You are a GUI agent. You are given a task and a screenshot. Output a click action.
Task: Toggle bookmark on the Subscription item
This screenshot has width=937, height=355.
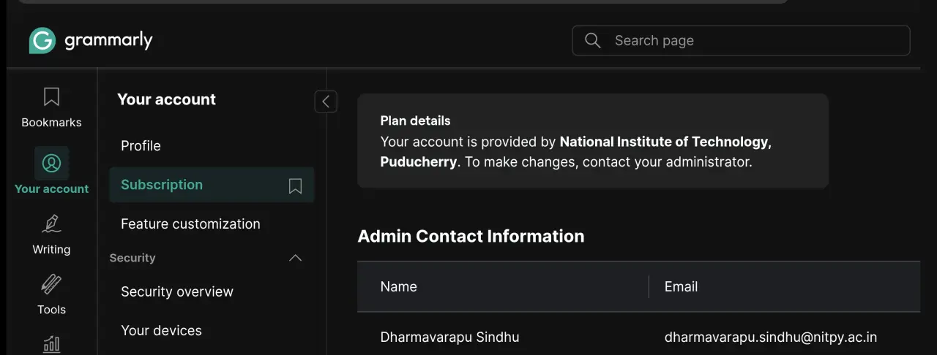click(295, 186)
